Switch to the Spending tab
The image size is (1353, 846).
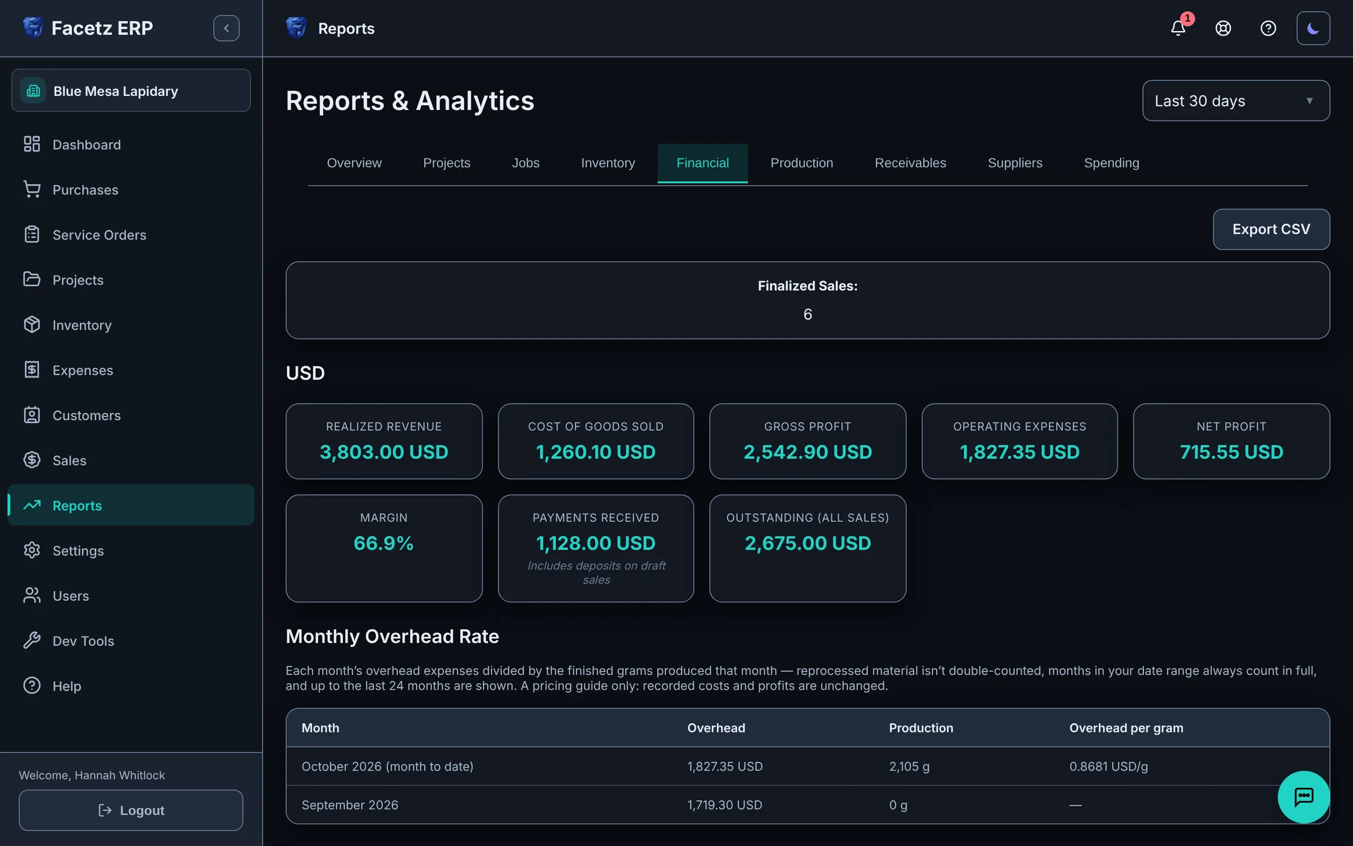(1112, 163)
